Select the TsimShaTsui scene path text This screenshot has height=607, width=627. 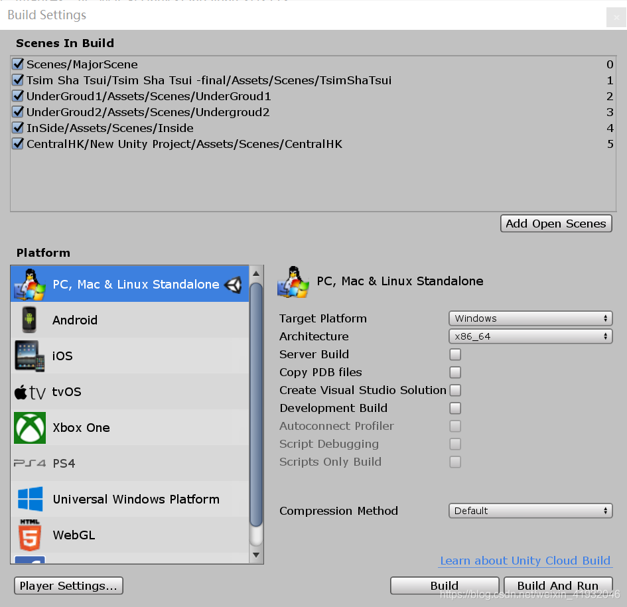tap(209, 80)
